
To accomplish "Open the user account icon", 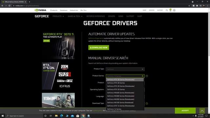I will coord(174,10).
